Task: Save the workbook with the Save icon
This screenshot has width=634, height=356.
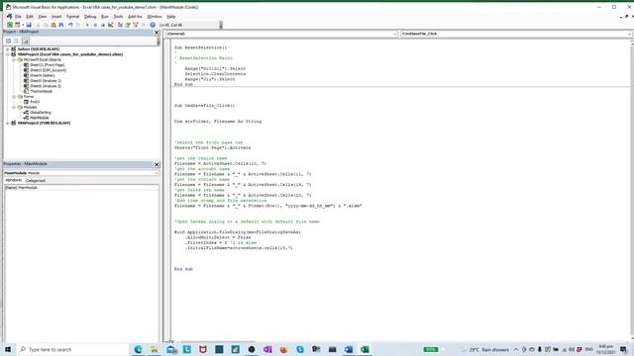Action: click(29, 25)
